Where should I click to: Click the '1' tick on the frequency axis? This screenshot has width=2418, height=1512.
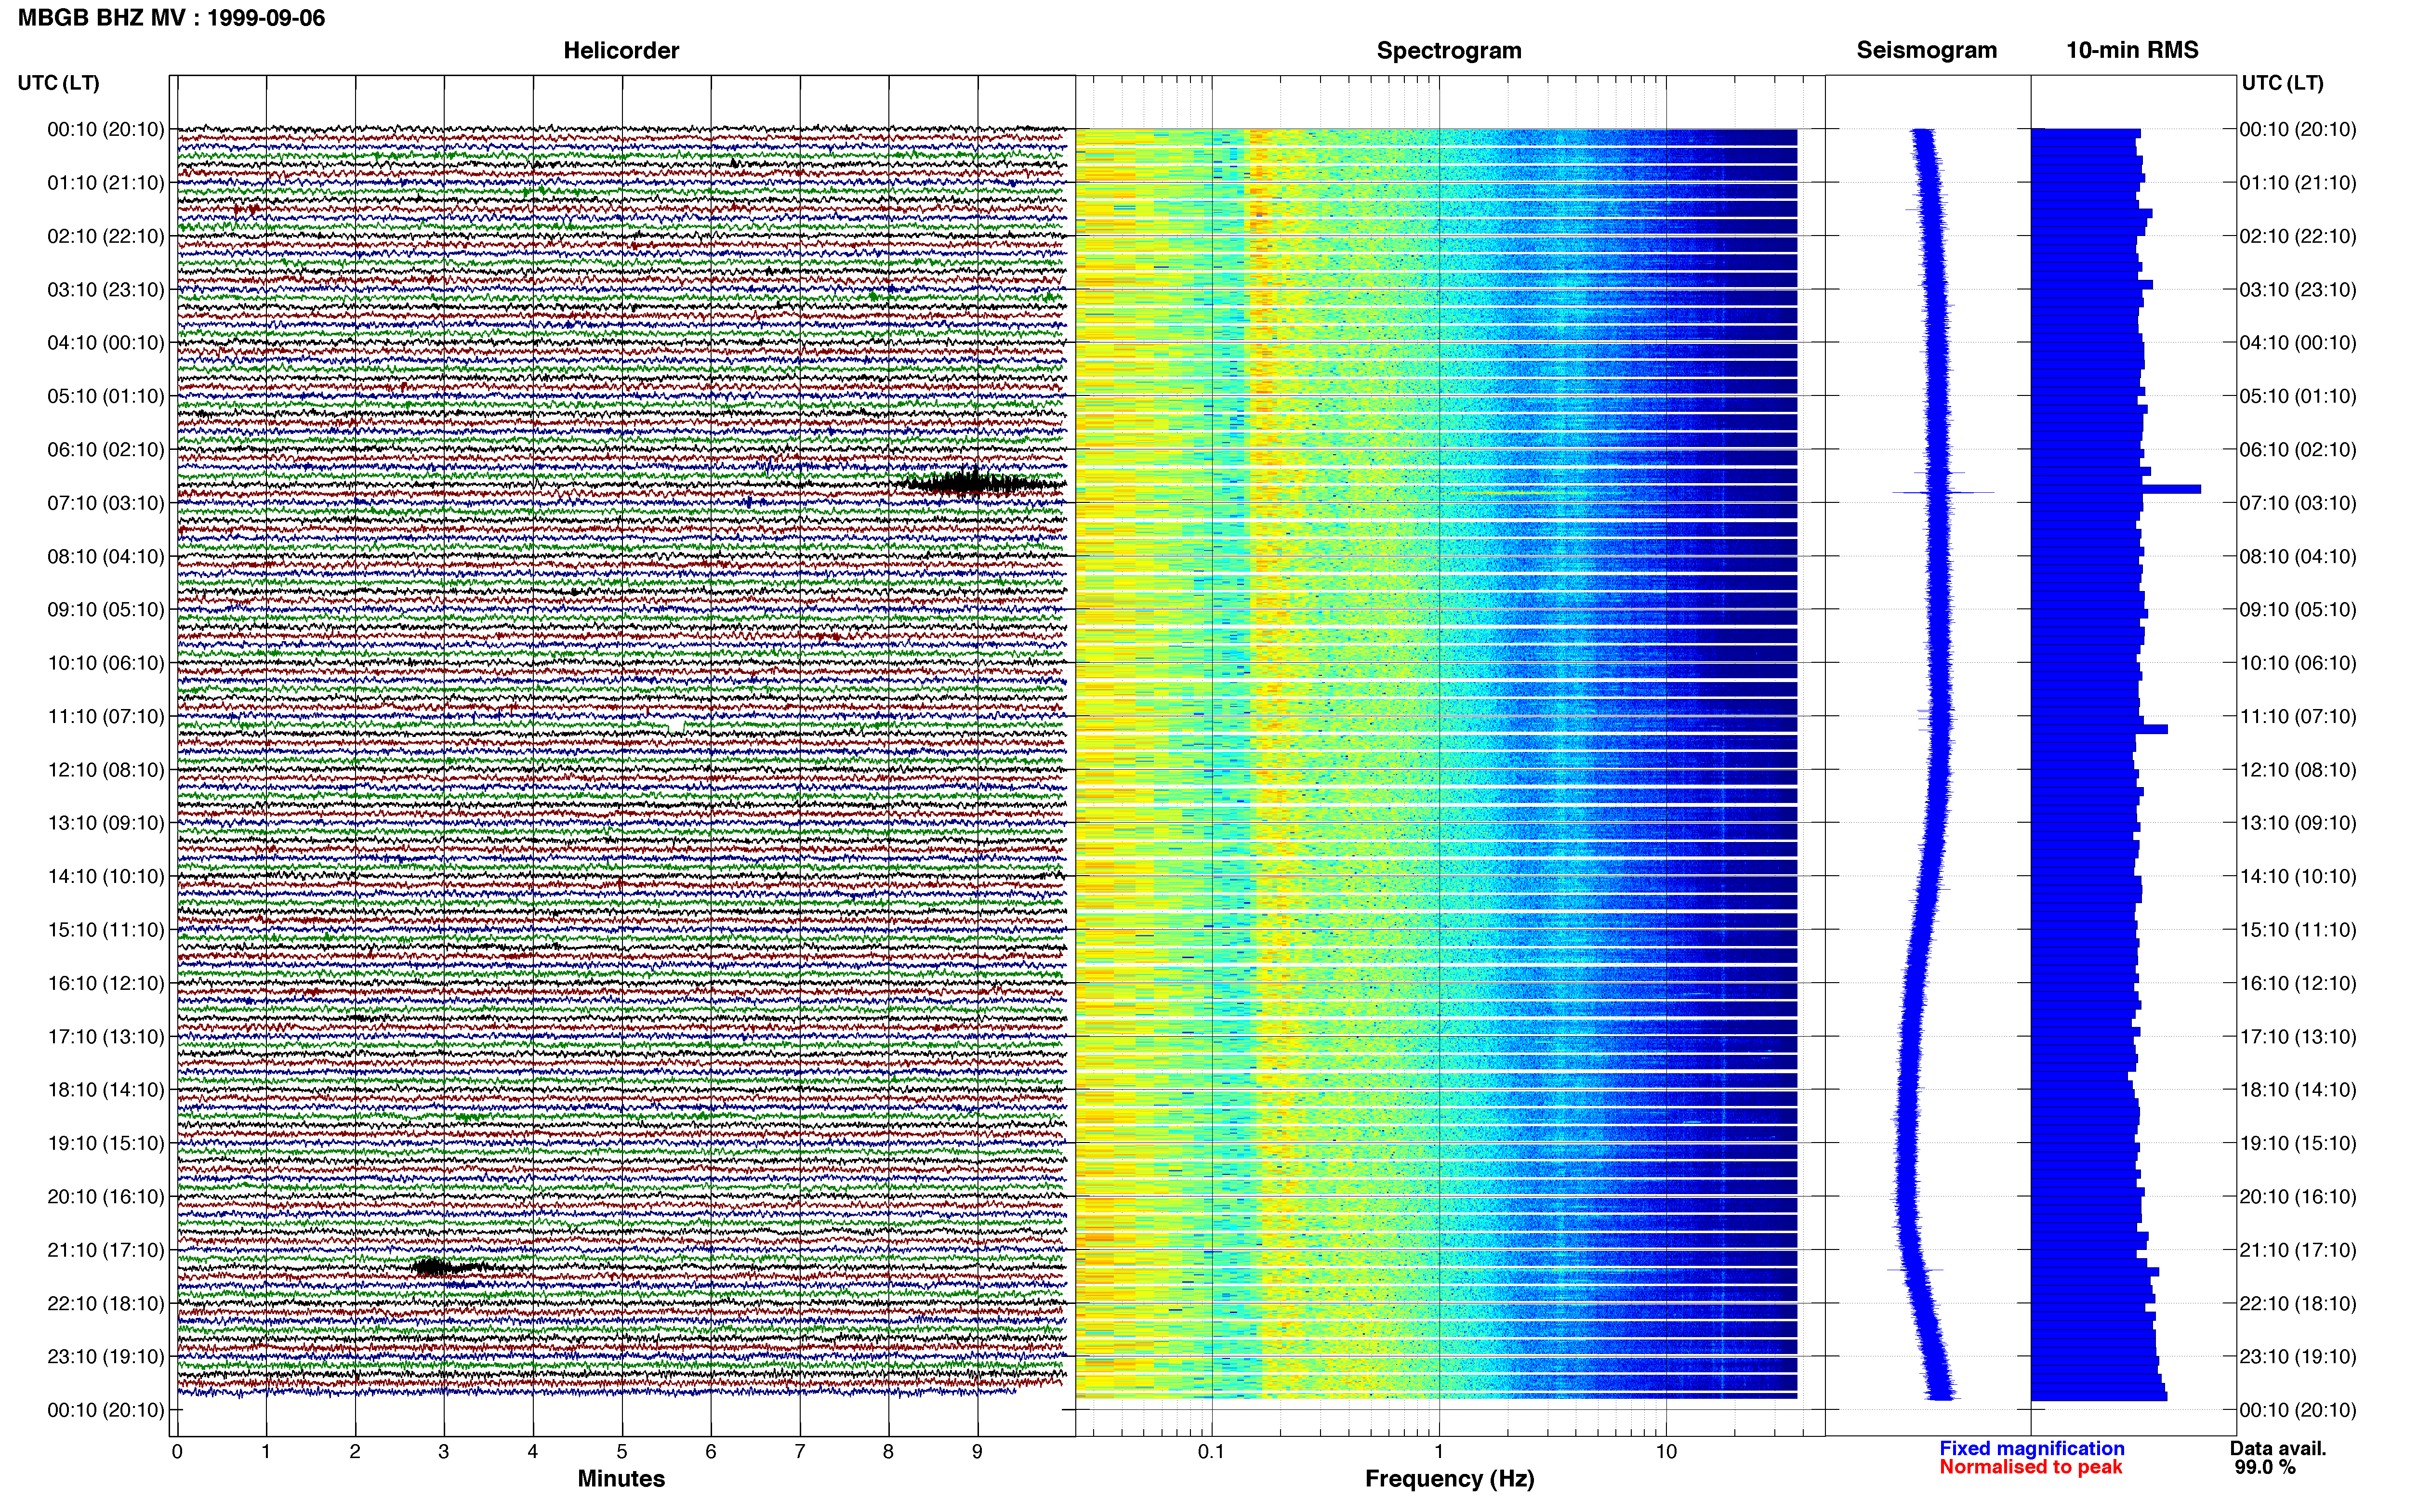(1439, 1452)
